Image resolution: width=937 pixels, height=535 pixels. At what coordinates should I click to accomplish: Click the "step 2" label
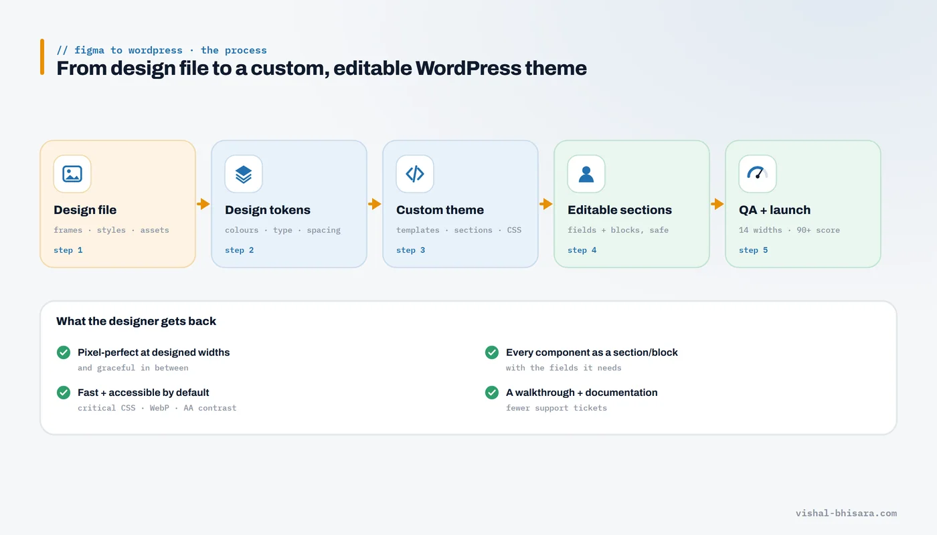240,250
